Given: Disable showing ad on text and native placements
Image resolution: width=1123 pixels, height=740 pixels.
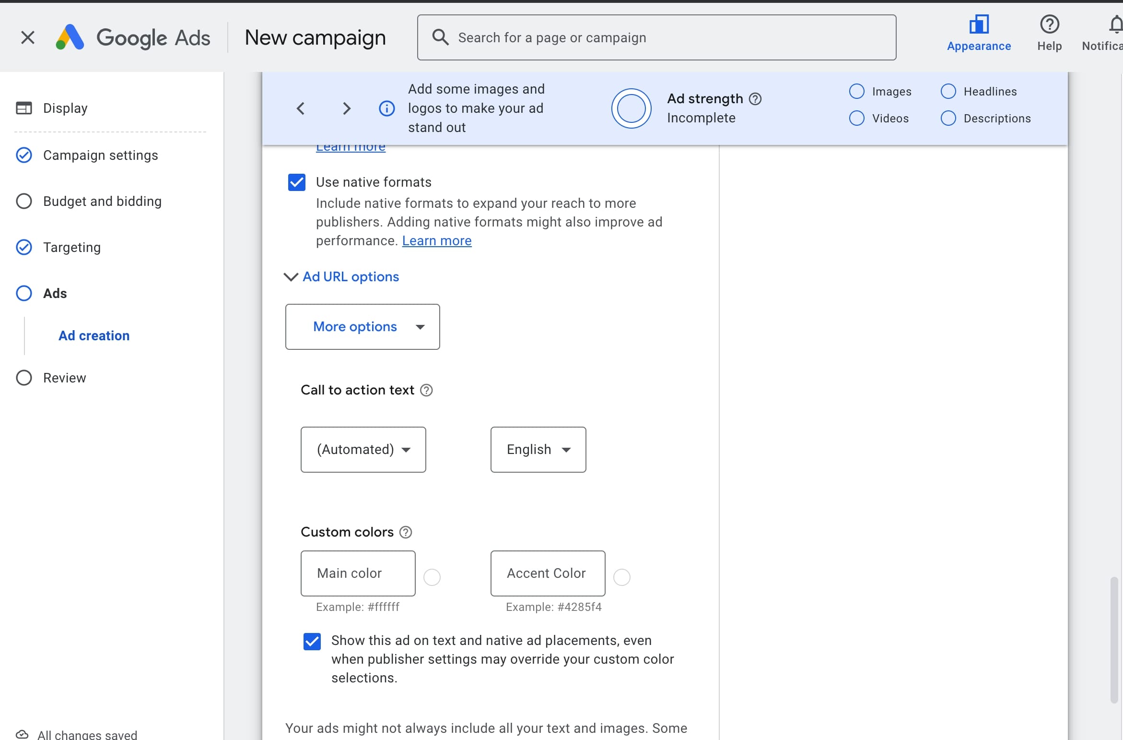Looking at the screenshot, I should tap(312, 641).
